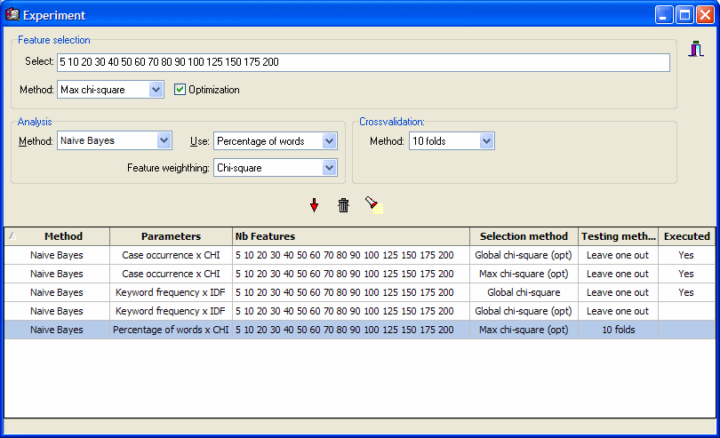This screenshot has width=720, height=438.
Task: Click the exit door icon at top right
Action: 697,50
